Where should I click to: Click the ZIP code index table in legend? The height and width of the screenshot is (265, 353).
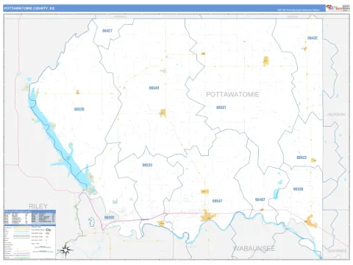tap(29, 218)
